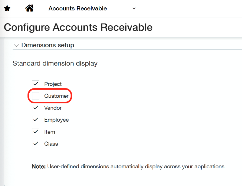Deselect the Class checkbox

click(36, 144)
